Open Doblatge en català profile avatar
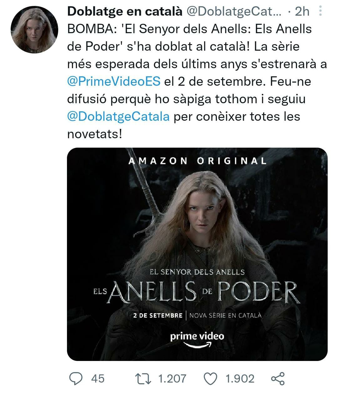 34,30
